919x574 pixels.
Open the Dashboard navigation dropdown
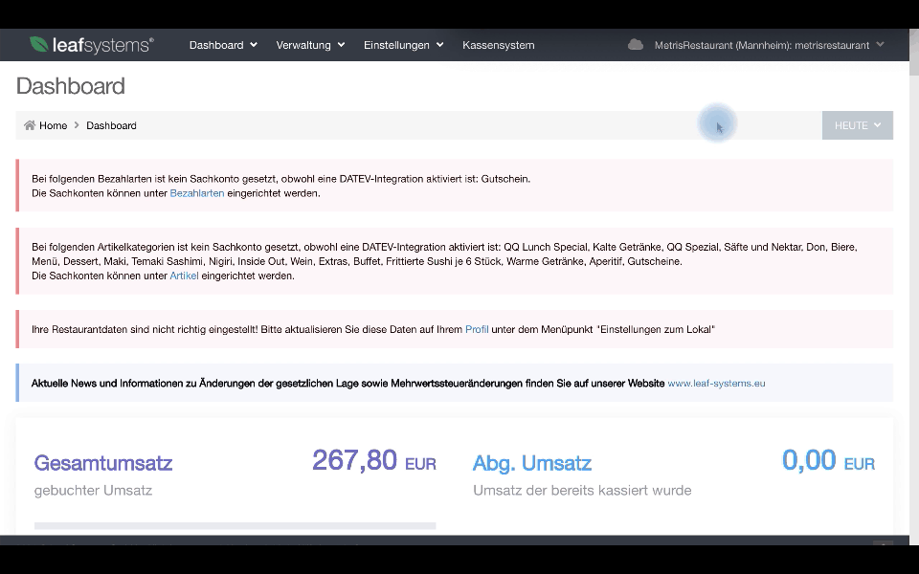click(x=222, y=44)
